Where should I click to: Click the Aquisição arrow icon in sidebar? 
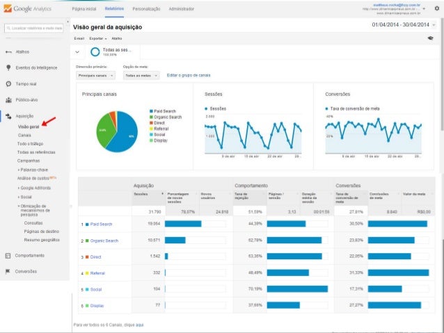[8, 116]
